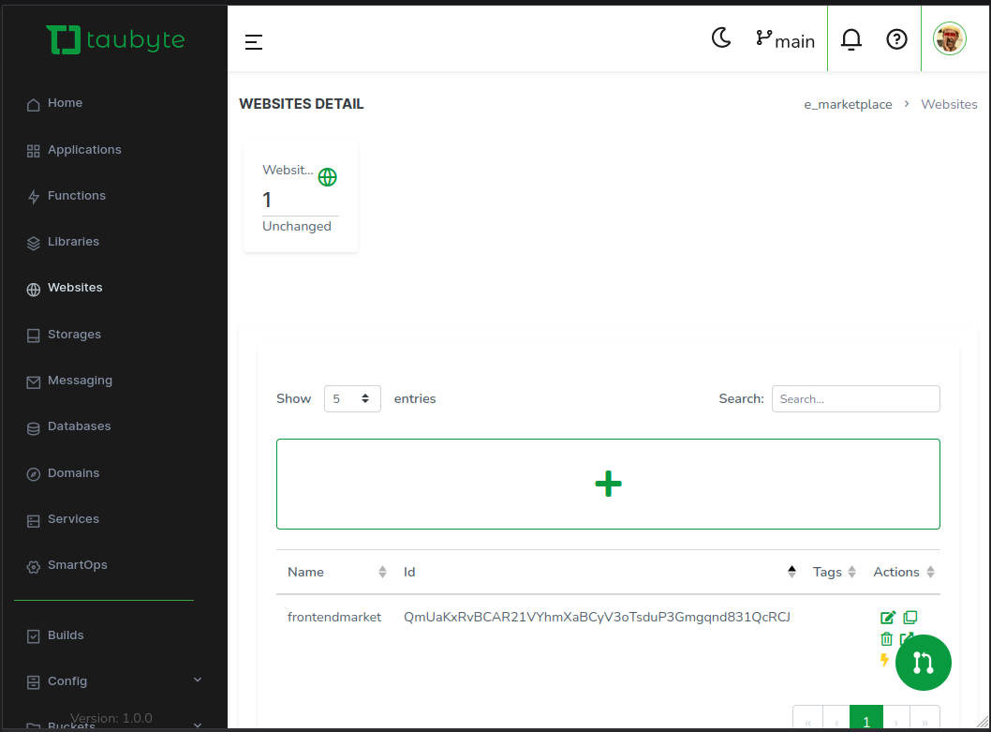Click the Functions lightning icon in sidebar
This screenshot has width=991, height=732.
tap(34, 198)
